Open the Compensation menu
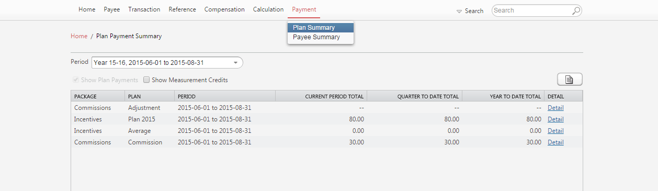This screenshot has width=658, height=191. point(224,9)
